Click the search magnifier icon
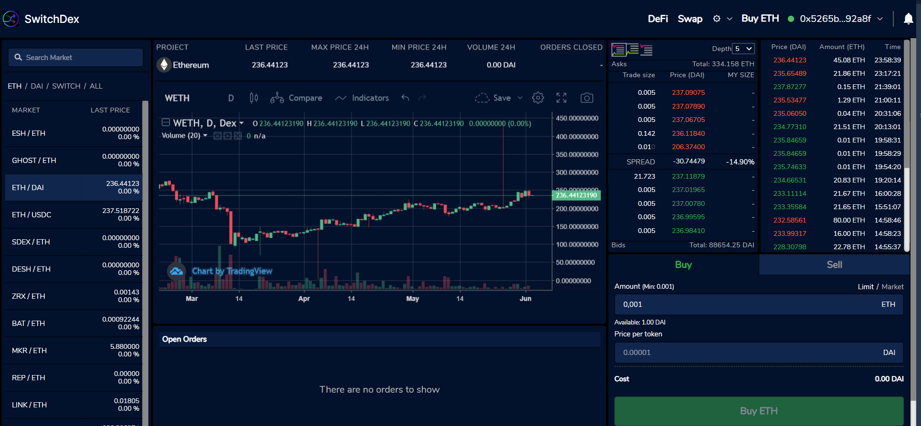 18,57
